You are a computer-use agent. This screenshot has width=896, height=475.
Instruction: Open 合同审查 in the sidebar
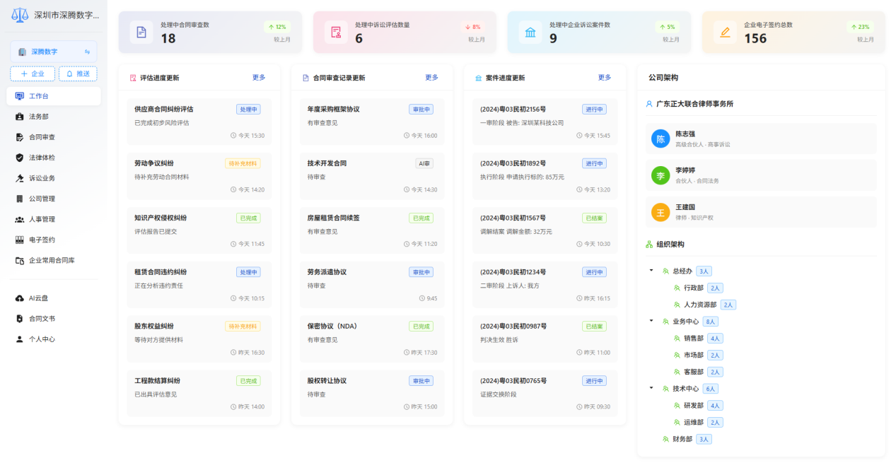(42, 137)
